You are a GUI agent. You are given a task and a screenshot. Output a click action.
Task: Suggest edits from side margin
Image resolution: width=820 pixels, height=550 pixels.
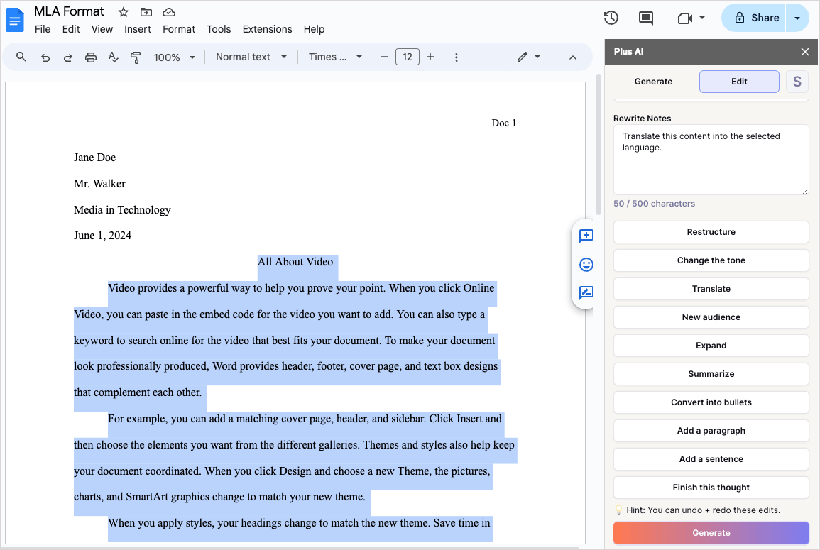pos(586,293)
